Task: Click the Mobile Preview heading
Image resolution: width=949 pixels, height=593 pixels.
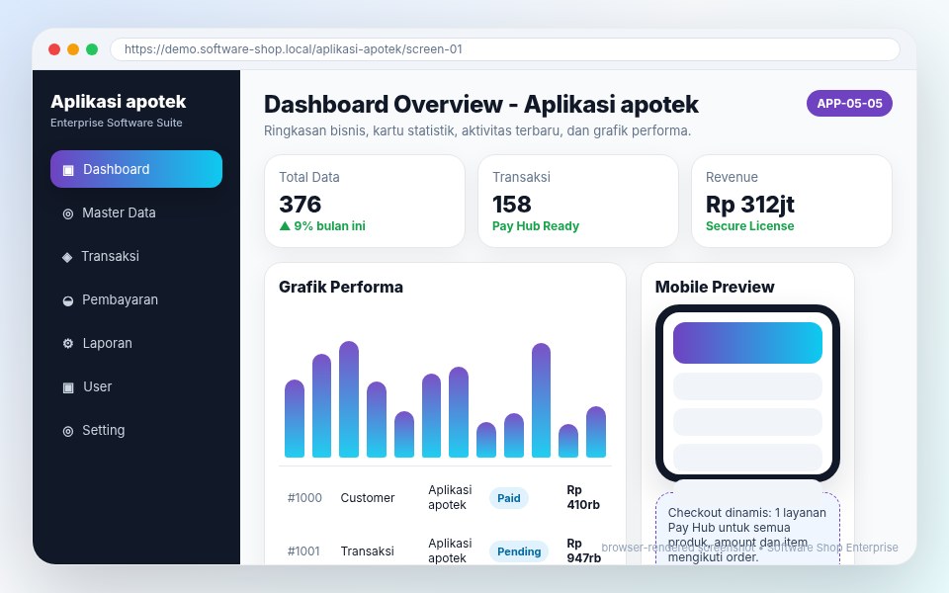Action: [715, 287]
